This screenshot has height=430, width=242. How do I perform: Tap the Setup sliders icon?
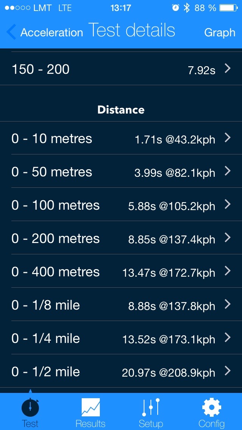click(x=151, y=407)
